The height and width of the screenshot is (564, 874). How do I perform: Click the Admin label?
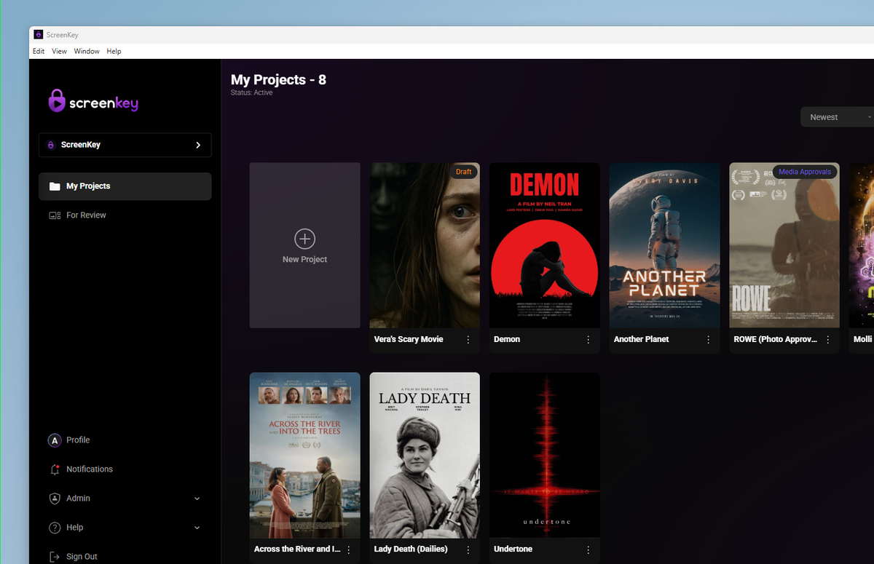coord(78,499)
